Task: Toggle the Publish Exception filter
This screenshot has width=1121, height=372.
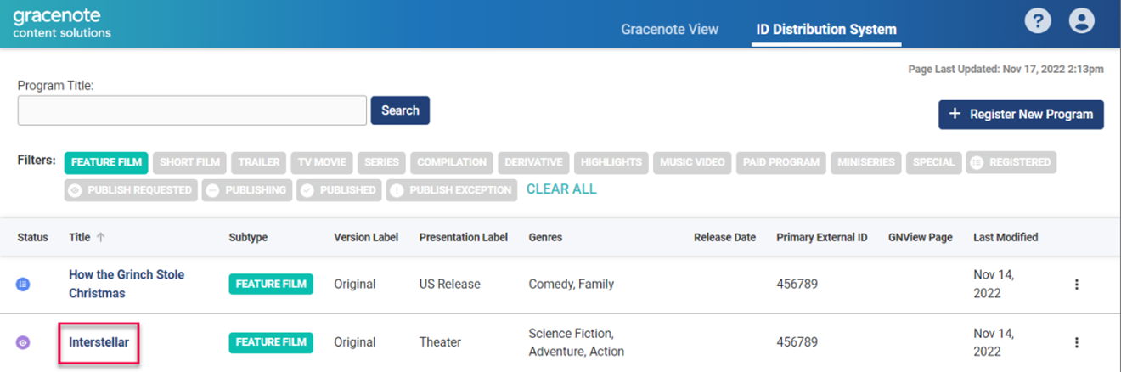Action: click(x=452, y=190)
